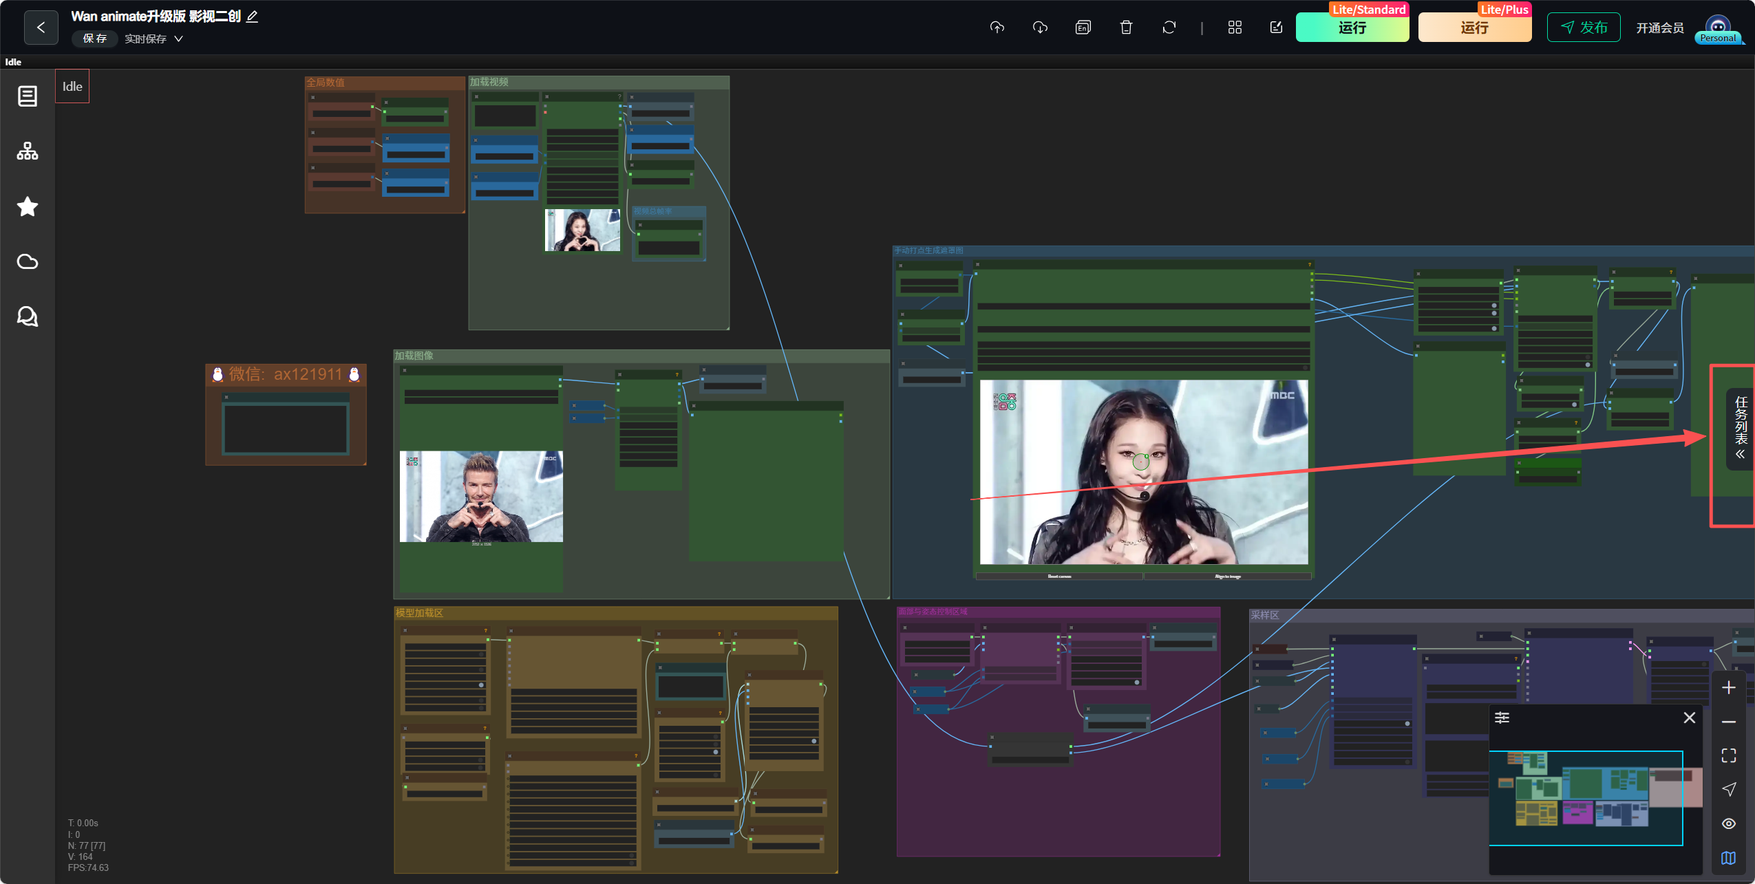Screen dimensions: 1755x884
Task: Expand the 实时保存 dropdown arrow
Action: click(x=179, y=39)
